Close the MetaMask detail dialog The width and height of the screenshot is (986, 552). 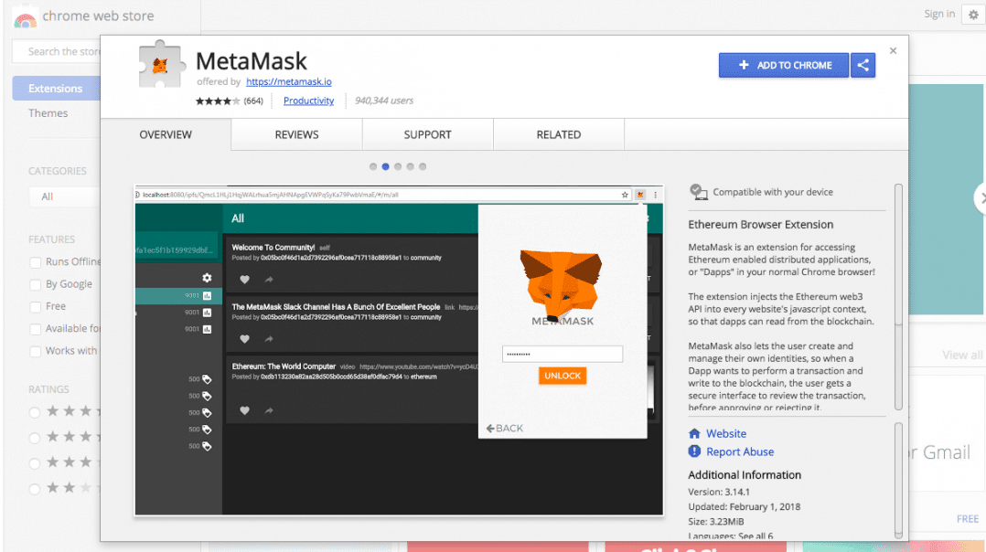pyautogui.click(x=893, y=51)
